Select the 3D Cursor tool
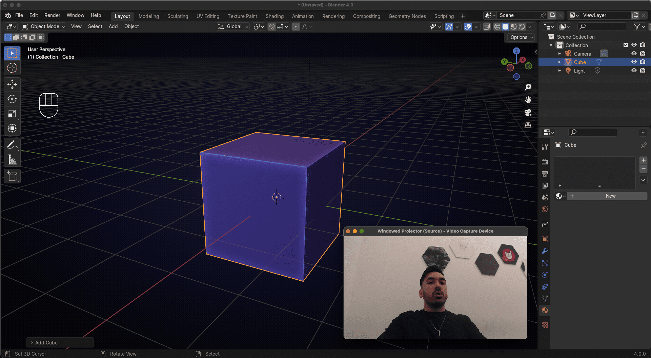This screenshot has width=651, height=358. 12,68
